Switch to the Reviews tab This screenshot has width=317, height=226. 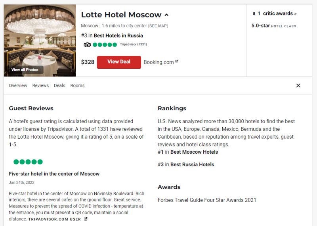click(x=40, y=86)
